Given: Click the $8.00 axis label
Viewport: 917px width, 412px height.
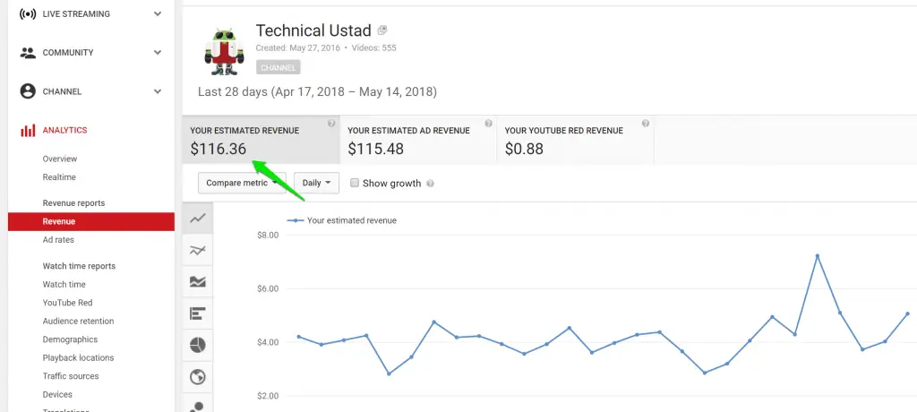Looking at the screenshot, I should 268,235.
